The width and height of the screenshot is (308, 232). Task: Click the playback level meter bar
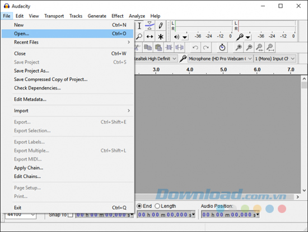[204, 26]
